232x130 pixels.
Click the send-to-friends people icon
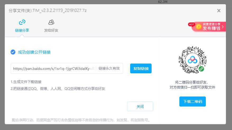[51, 22]
